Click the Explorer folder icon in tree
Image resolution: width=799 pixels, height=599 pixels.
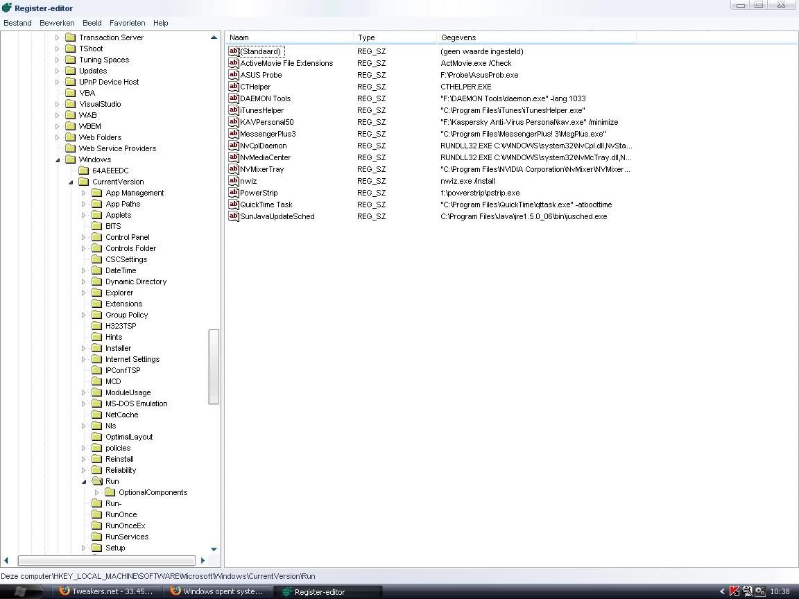pos(96,293)
